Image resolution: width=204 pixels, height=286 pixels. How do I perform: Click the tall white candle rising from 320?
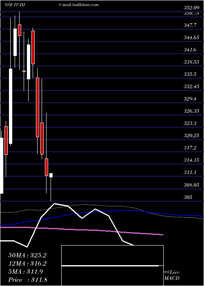tap(11, 106)
